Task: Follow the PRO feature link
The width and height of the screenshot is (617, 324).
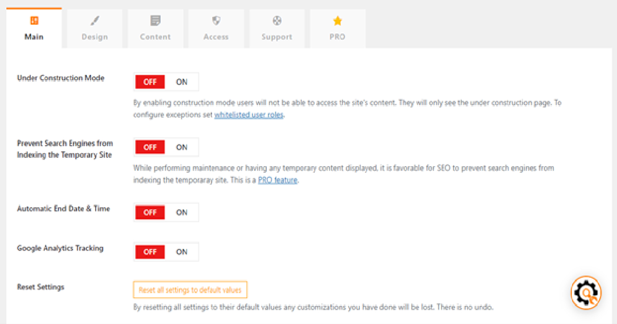Action: click(278, 181)
